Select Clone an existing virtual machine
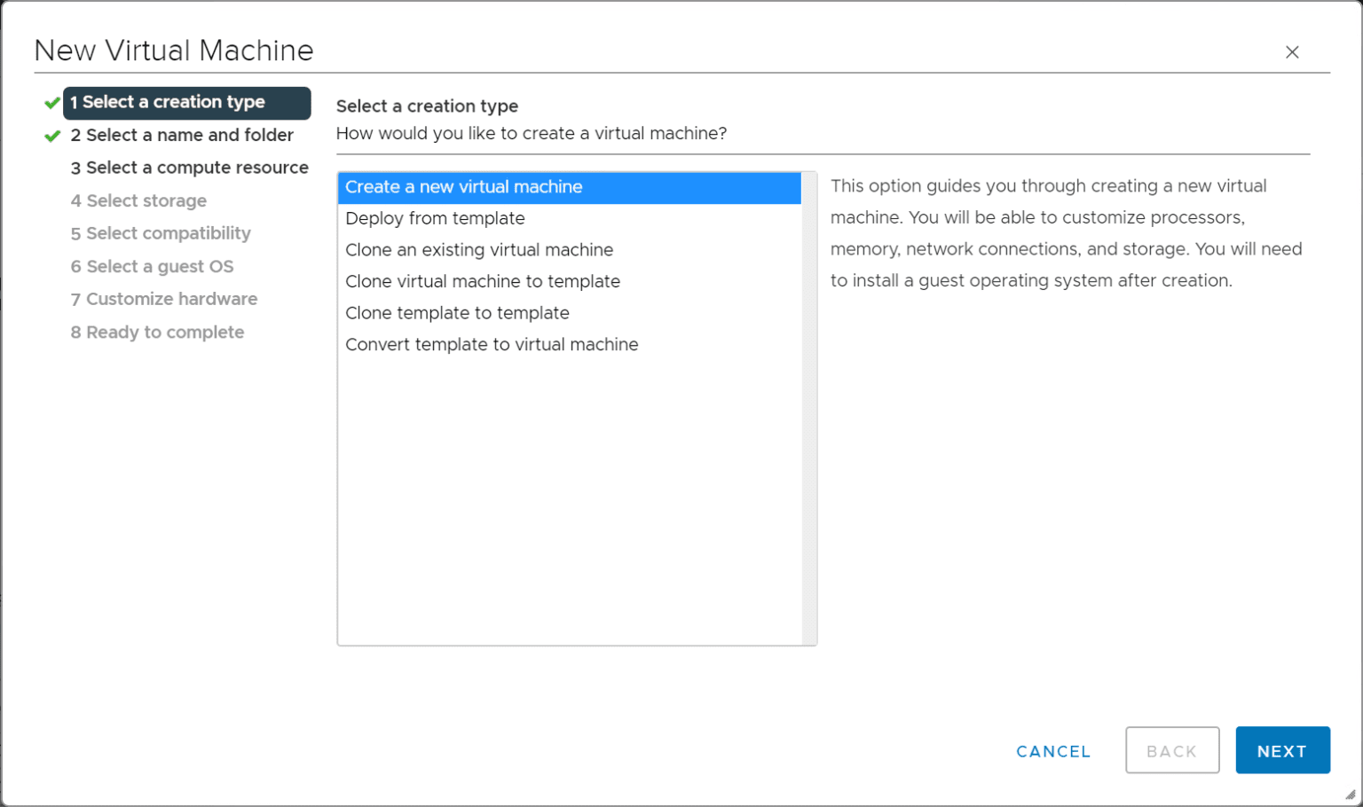 pyautogui.click(x=479, y=250)
